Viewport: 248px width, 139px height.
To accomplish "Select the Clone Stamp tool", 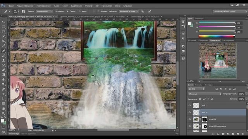I will [x=3, y=60].
